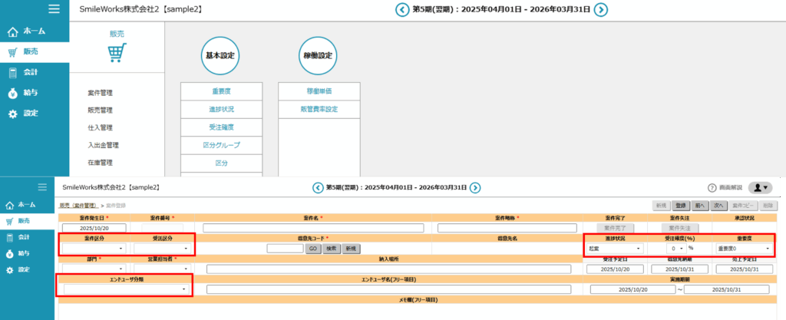
Task: Select the 給与 money bag icon in lower sidebar
Action: (x=11, y=253)
